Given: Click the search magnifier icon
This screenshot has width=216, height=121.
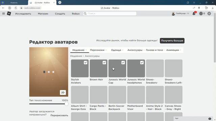Looking at the screenshot, I should (85, 13).
